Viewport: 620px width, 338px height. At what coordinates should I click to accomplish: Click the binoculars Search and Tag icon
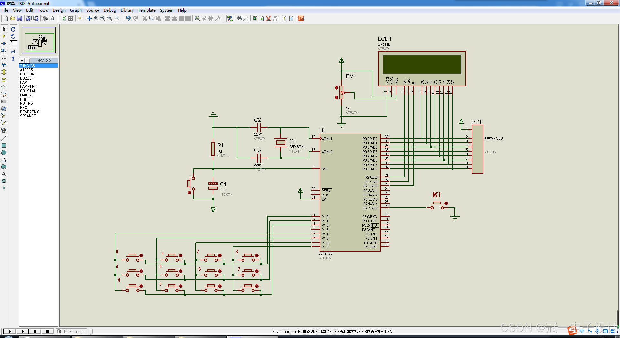pos(239,18)
